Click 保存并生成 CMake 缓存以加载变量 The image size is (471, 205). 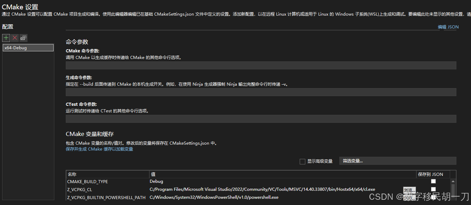[99, 149]
